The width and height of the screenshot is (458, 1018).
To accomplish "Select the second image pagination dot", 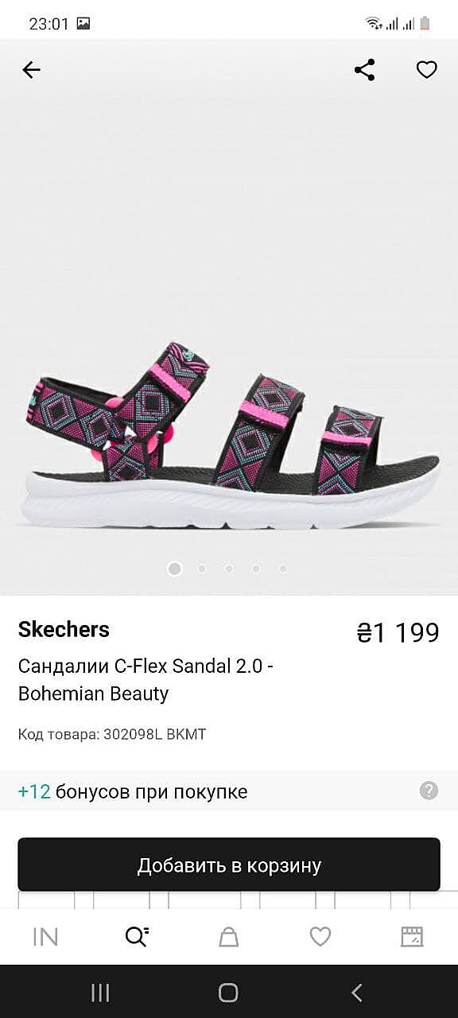I will pyautogui.click(x=202, y=569).
